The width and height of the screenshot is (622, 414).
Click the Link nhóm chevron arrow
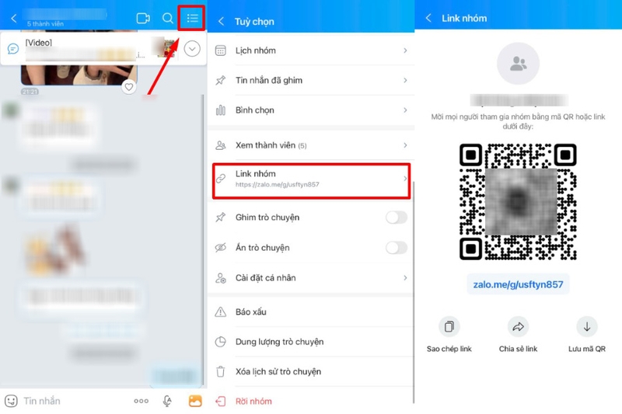pos(405,179)
